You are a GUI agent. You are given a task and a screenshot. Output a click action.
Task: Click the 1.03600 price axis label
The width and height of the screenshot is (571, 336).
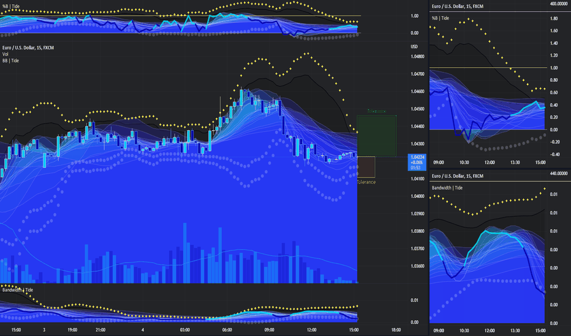pyautogui.click(x=417, y=266)
